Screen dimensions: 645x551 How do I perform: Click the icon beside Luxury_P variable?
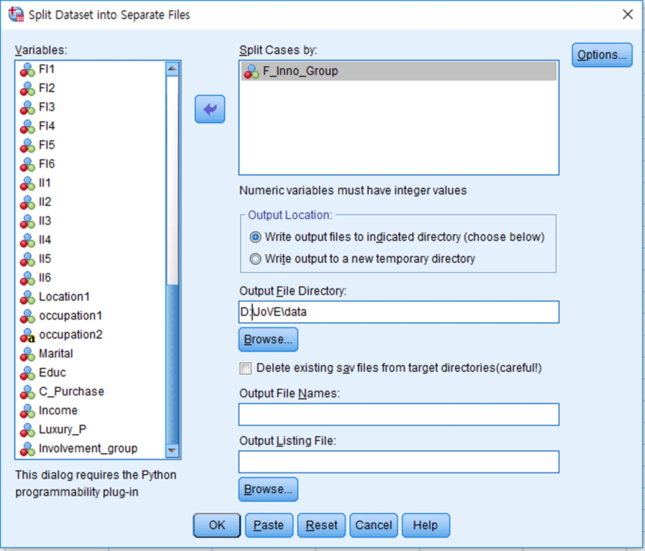[27, 430]
